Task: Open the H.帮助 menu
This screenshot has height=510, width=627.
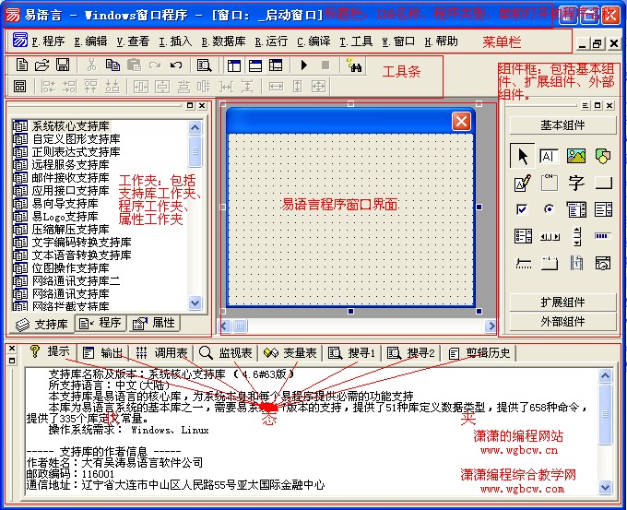Action: [441, 42]
